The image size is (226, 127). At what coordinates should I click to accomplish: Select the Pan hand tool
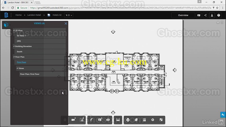[65, 120]
